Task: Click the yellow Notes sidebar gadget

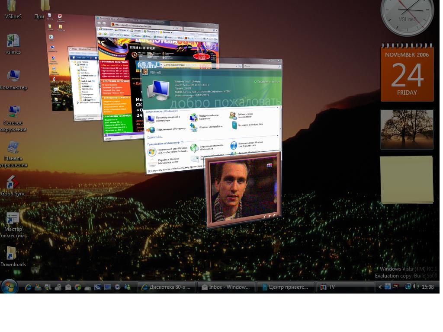Action: 407,179
